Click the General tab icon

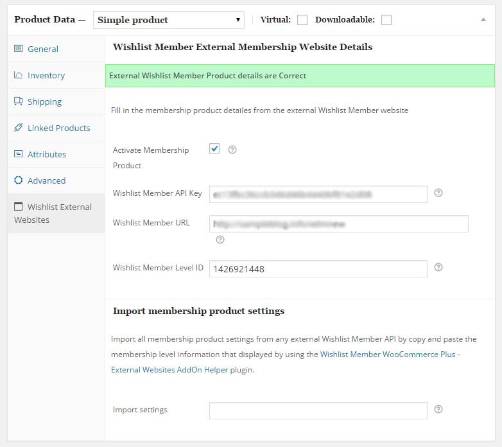point(18,49)
